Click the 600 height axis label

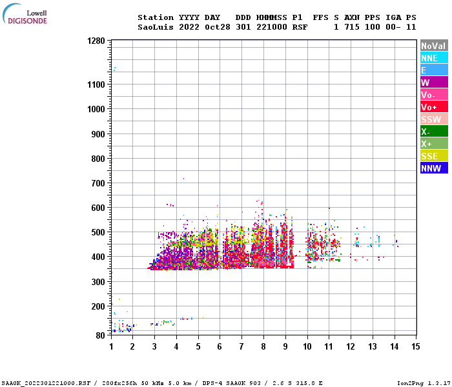98,208
